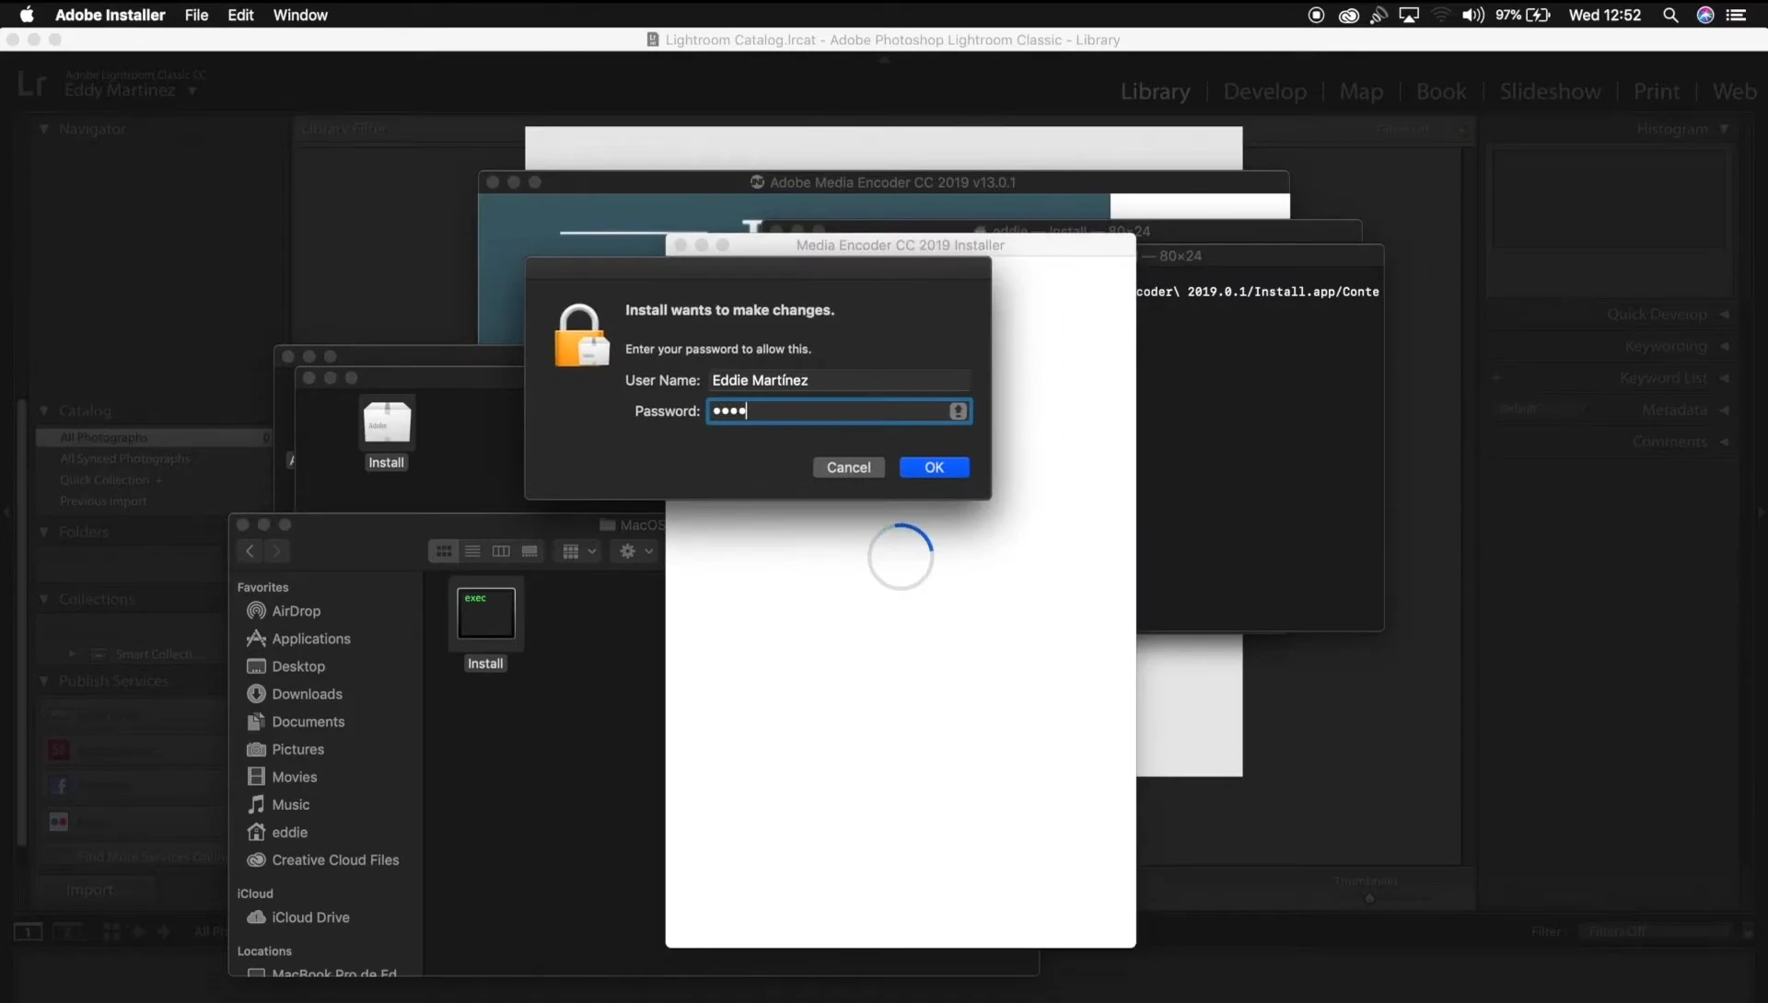This screenshot has width=1768, height=1003.
Task: Open Downloads in Finder sidebar
Action: [x=294, y=694]
